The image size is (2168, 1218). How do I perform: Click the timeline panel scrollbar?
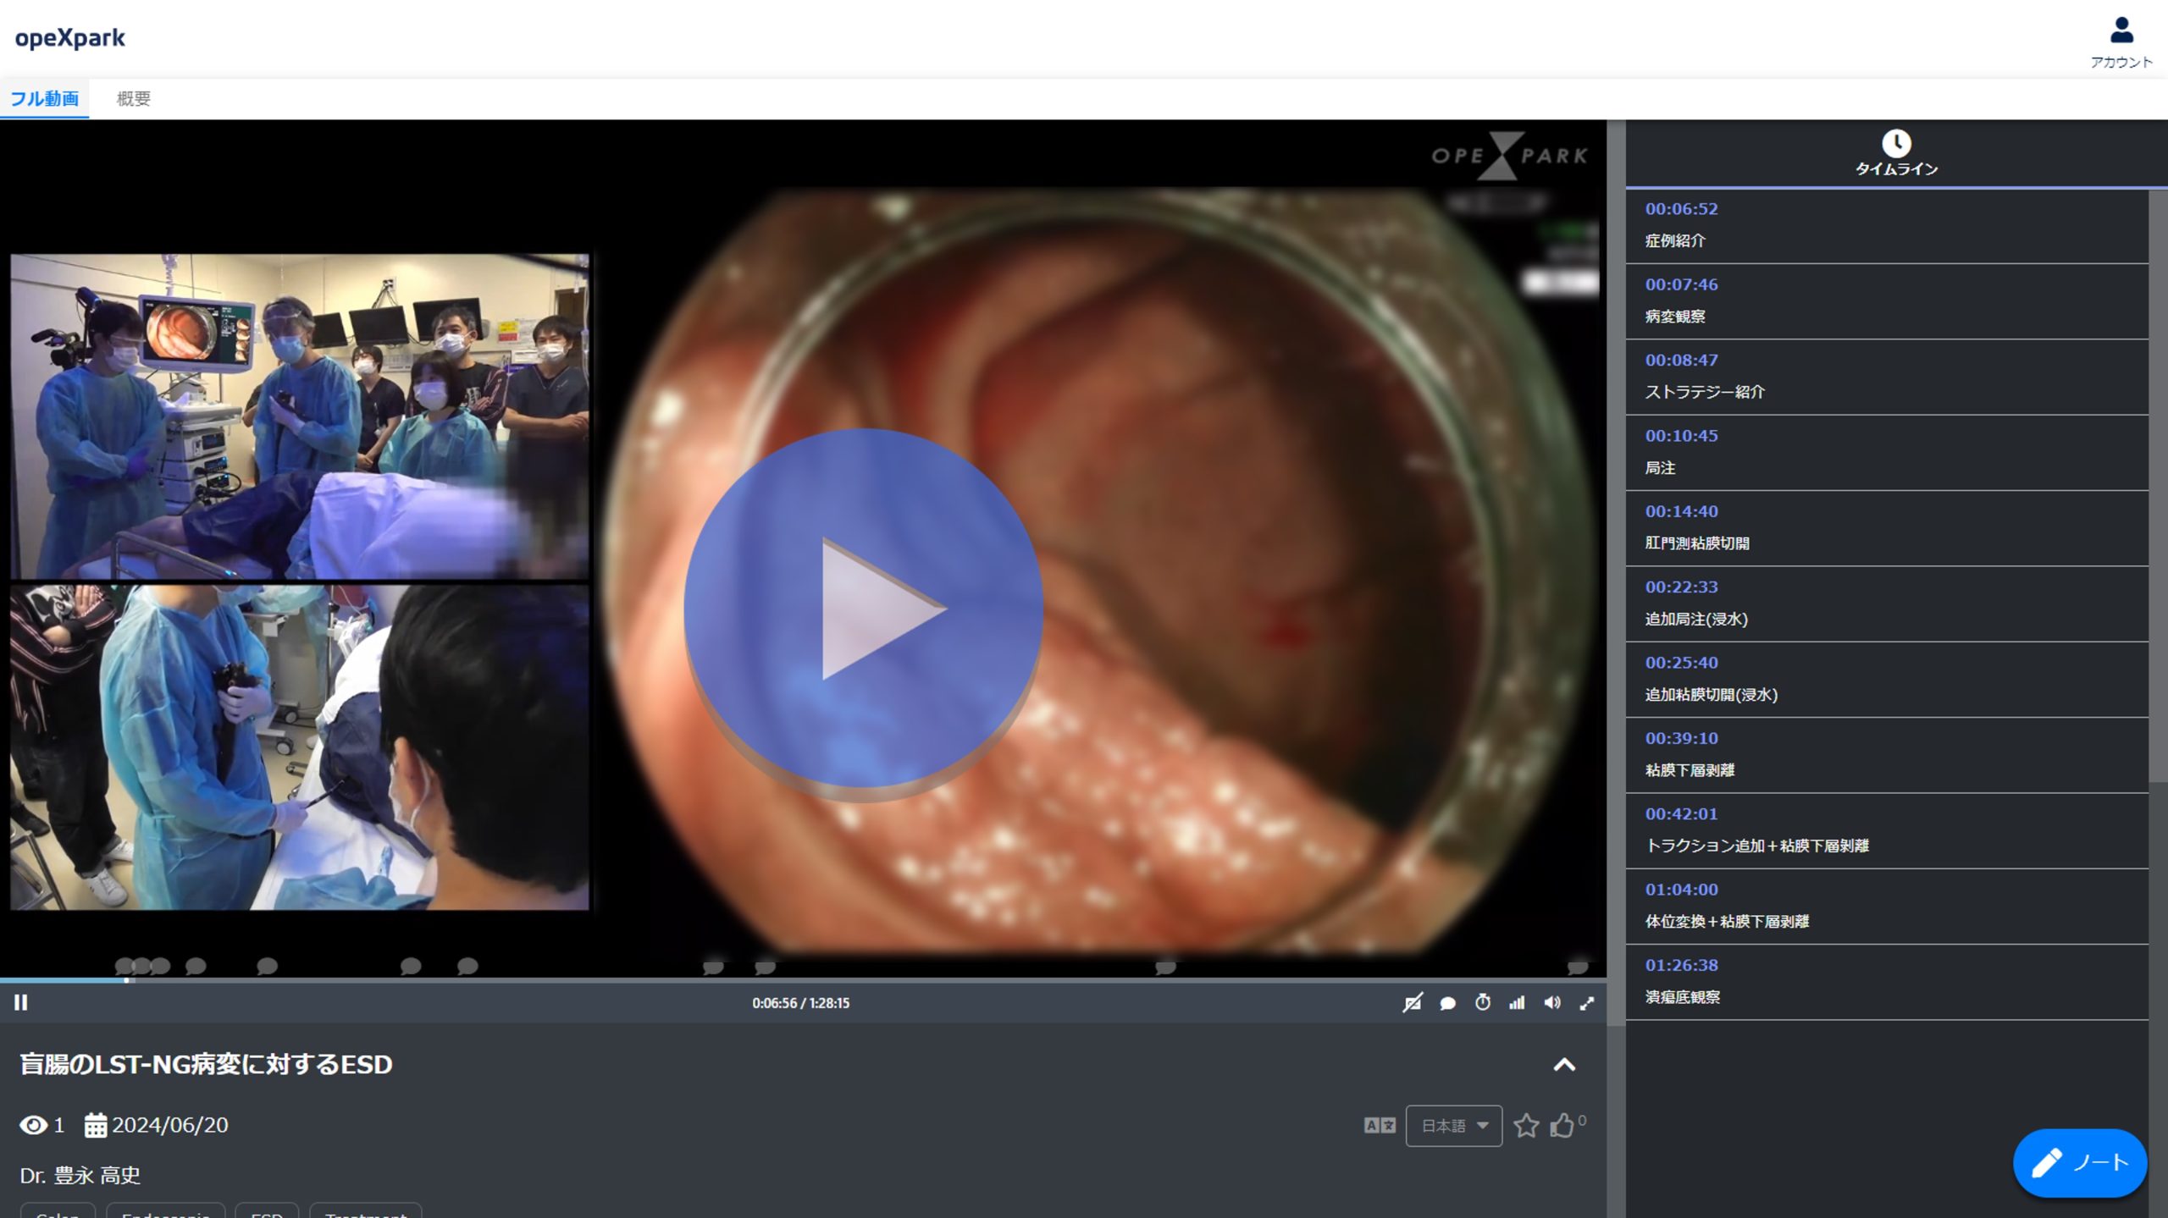pos(2158,487)
